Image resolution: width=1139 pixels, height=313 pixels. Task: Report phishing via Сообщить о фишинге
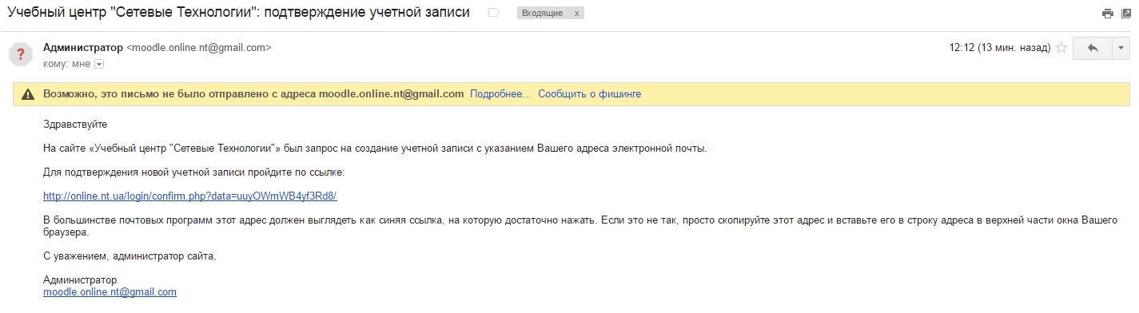589,93
